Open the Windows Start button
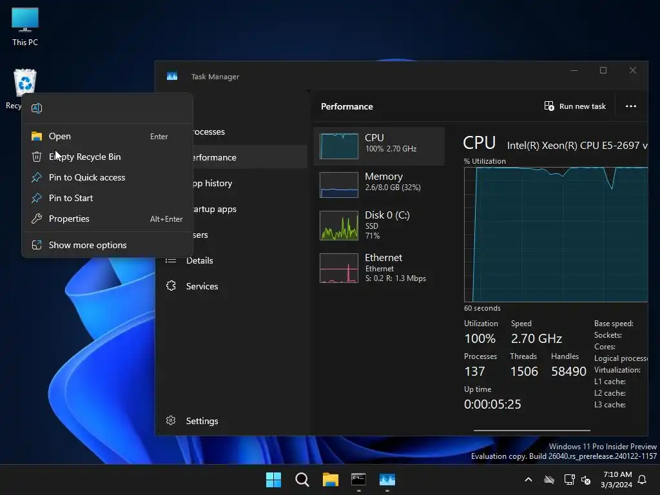 click(x=273, y=480)
